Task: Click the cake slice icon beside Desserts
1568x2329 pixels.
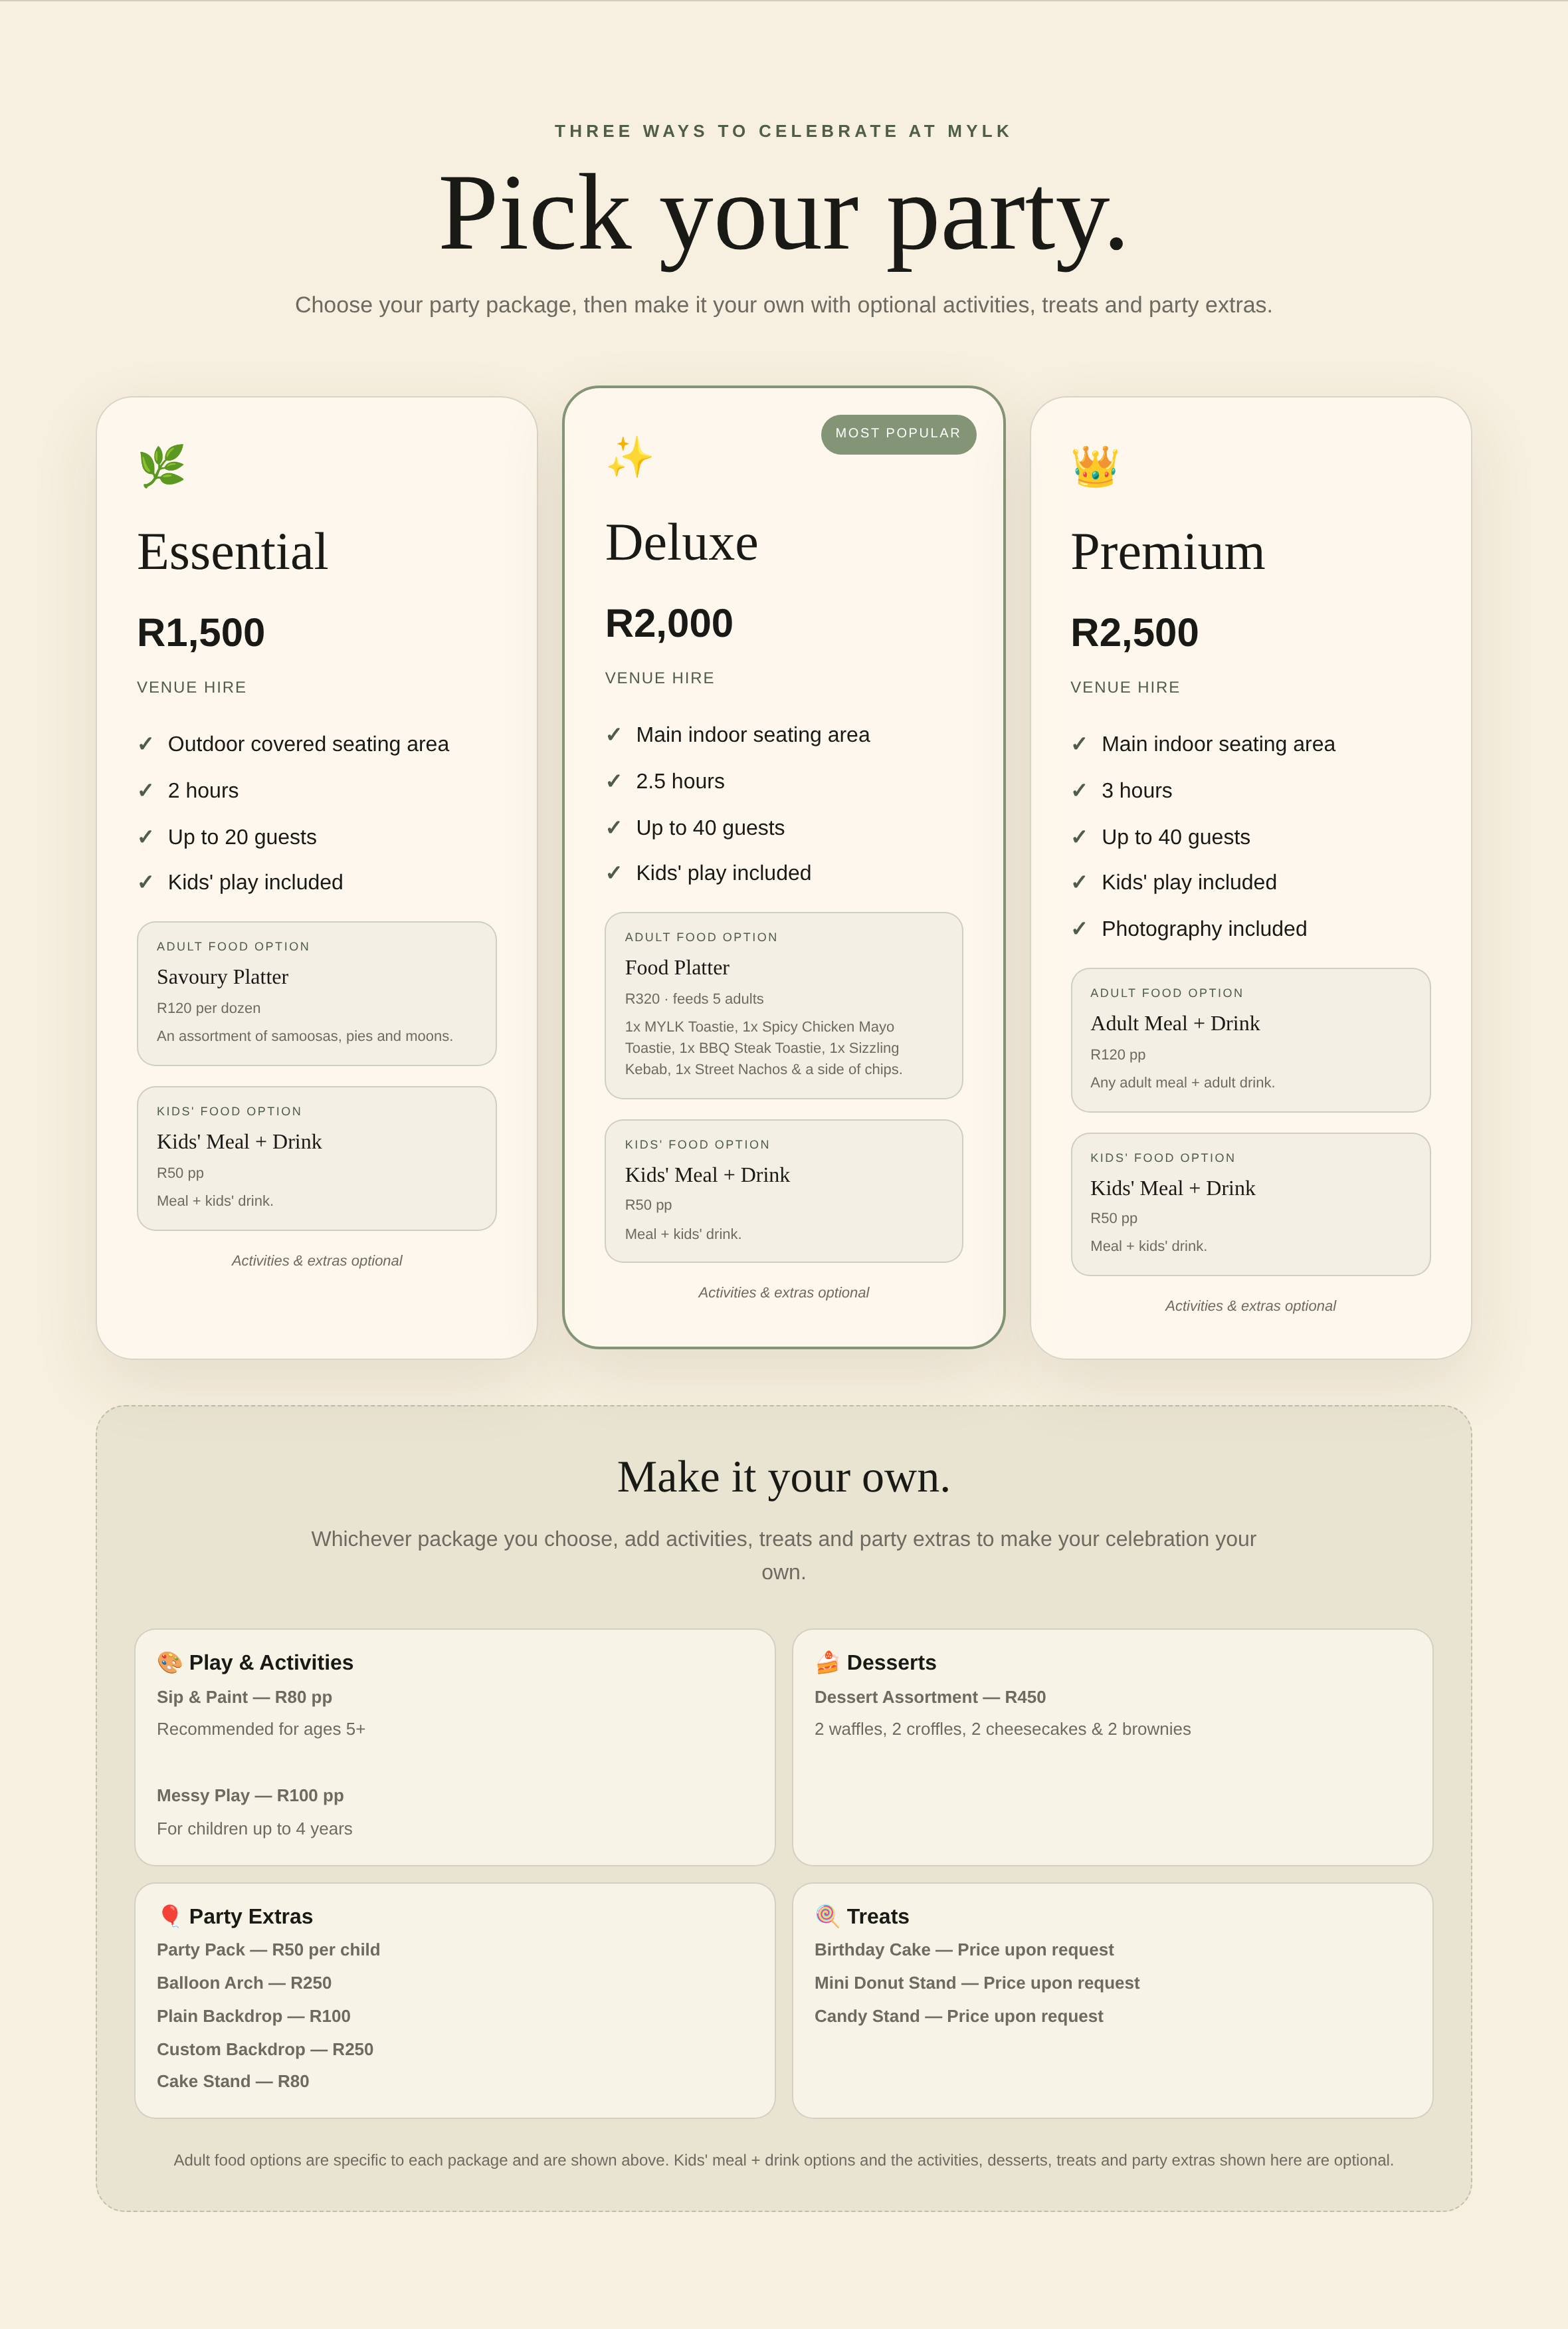Action: (827, 1662)
